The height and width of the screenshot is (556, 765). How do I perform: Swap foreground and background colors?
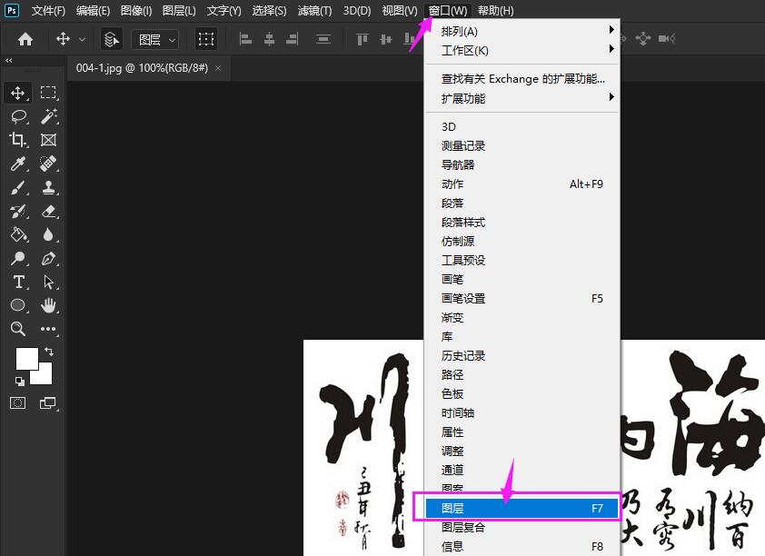point(49,352)
